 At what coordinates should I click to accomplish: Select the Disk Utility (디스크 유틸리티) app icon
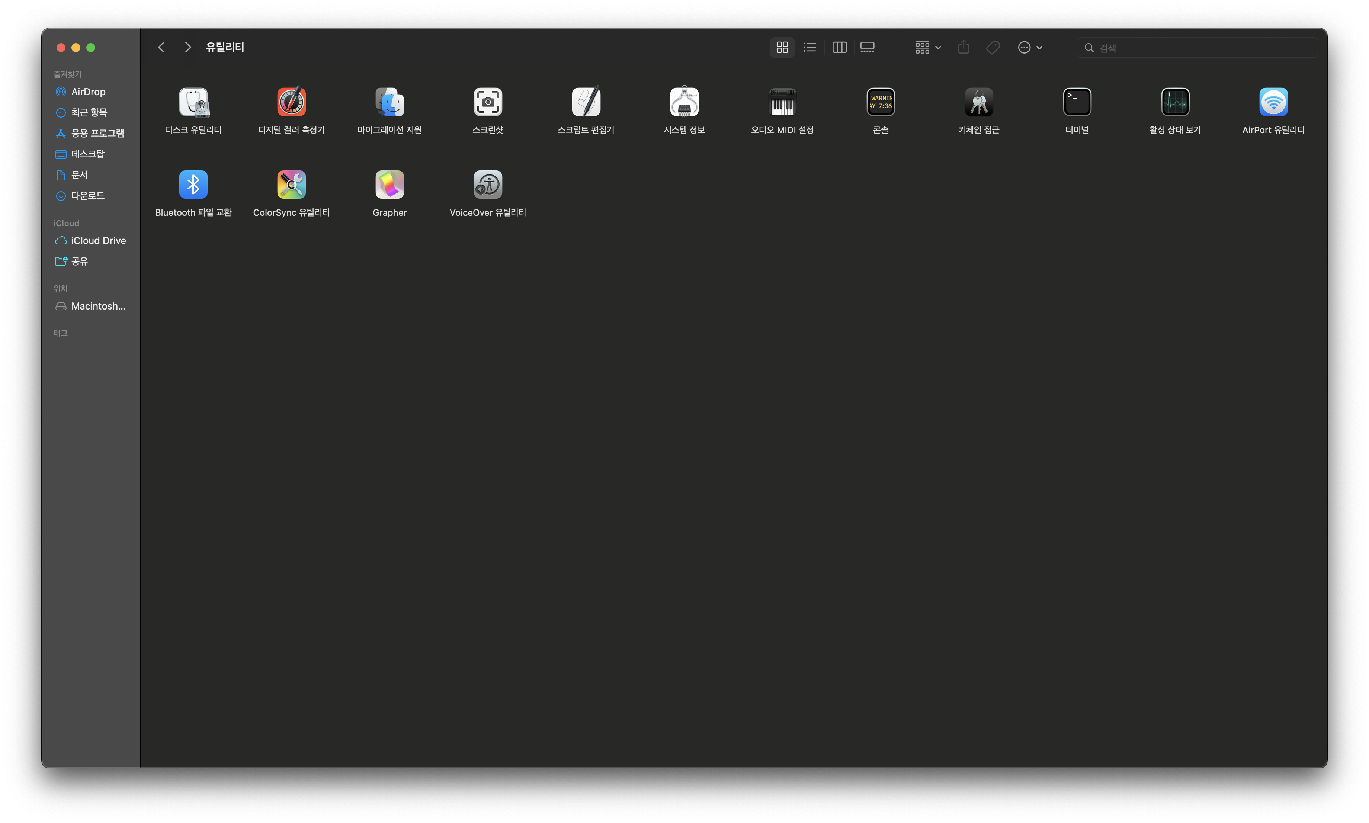coord(193,102)
